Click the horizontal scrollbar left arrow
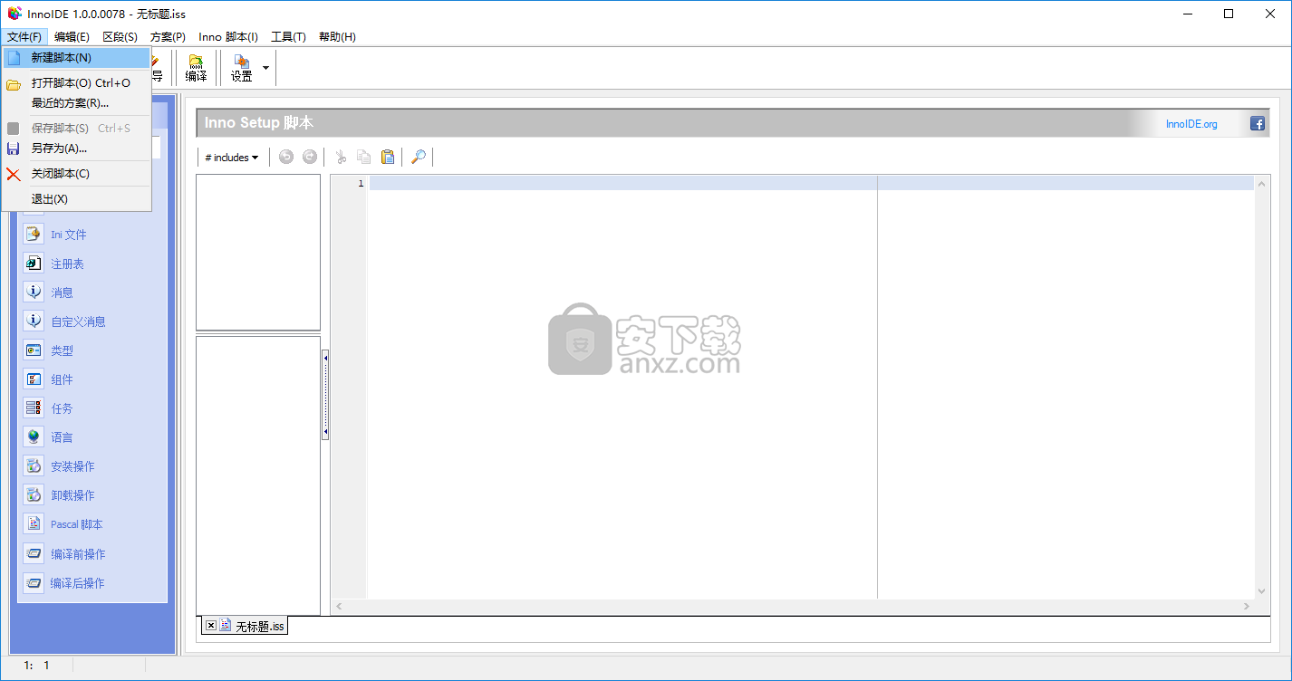1292x681 pixels. coord(340,606)
